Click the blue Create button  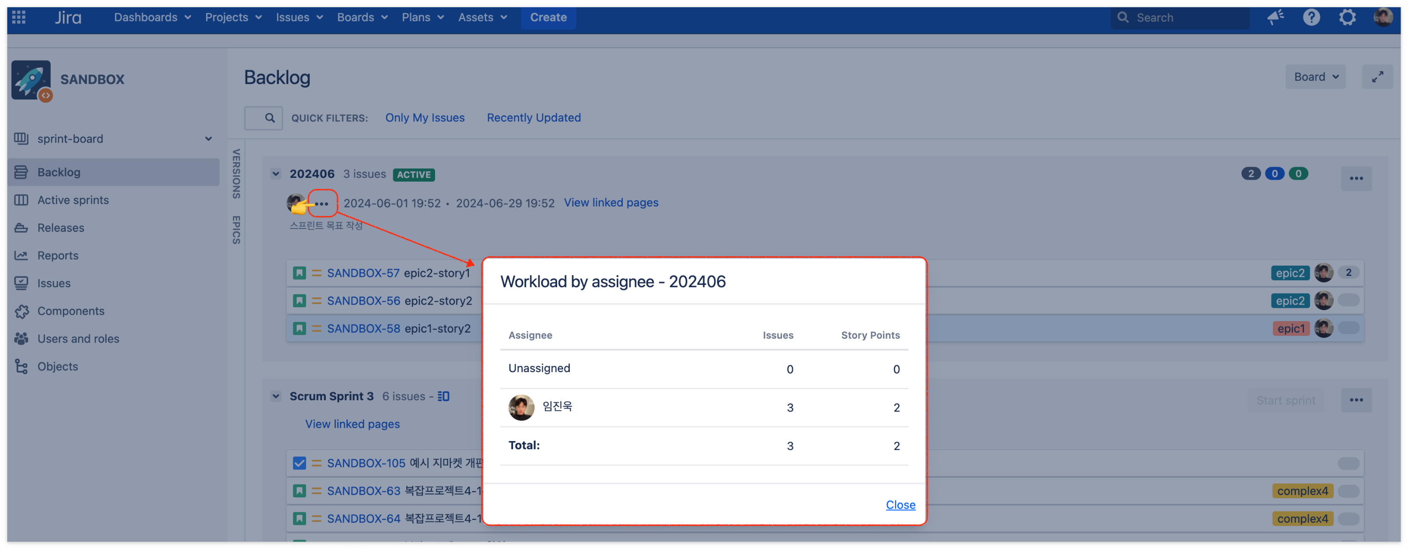[x=548, y=17]
